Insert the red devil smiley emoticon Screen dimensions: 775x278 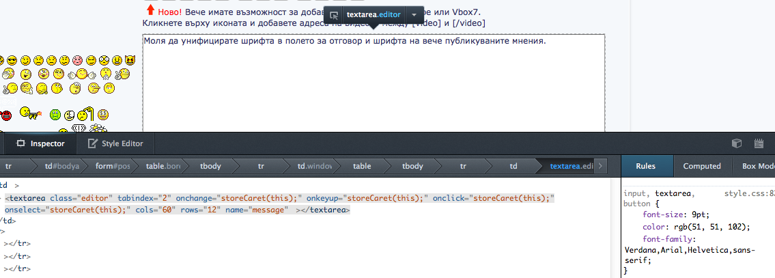pyautogui.click(x=130, y=61)
